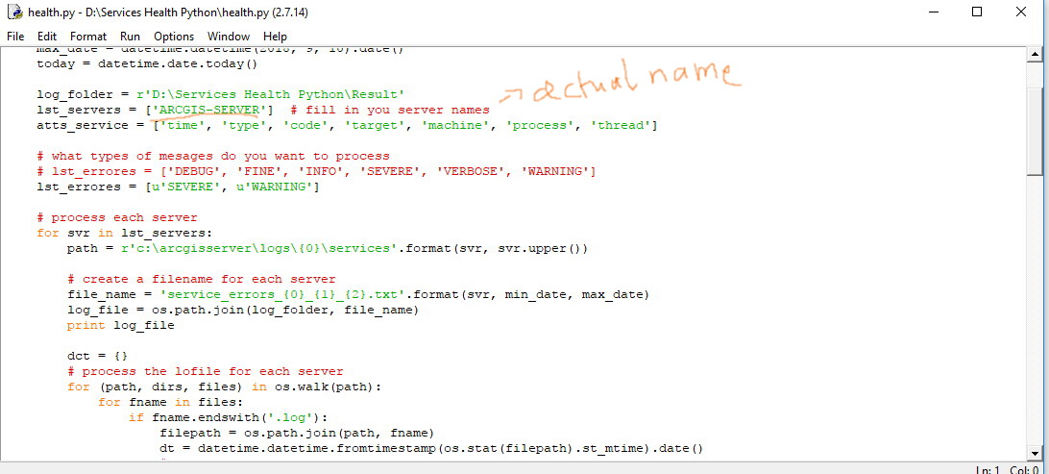Click the 'Col: 0' status bar indicator
Viewport: 1049px width, 474px height.
[1024, 469]
